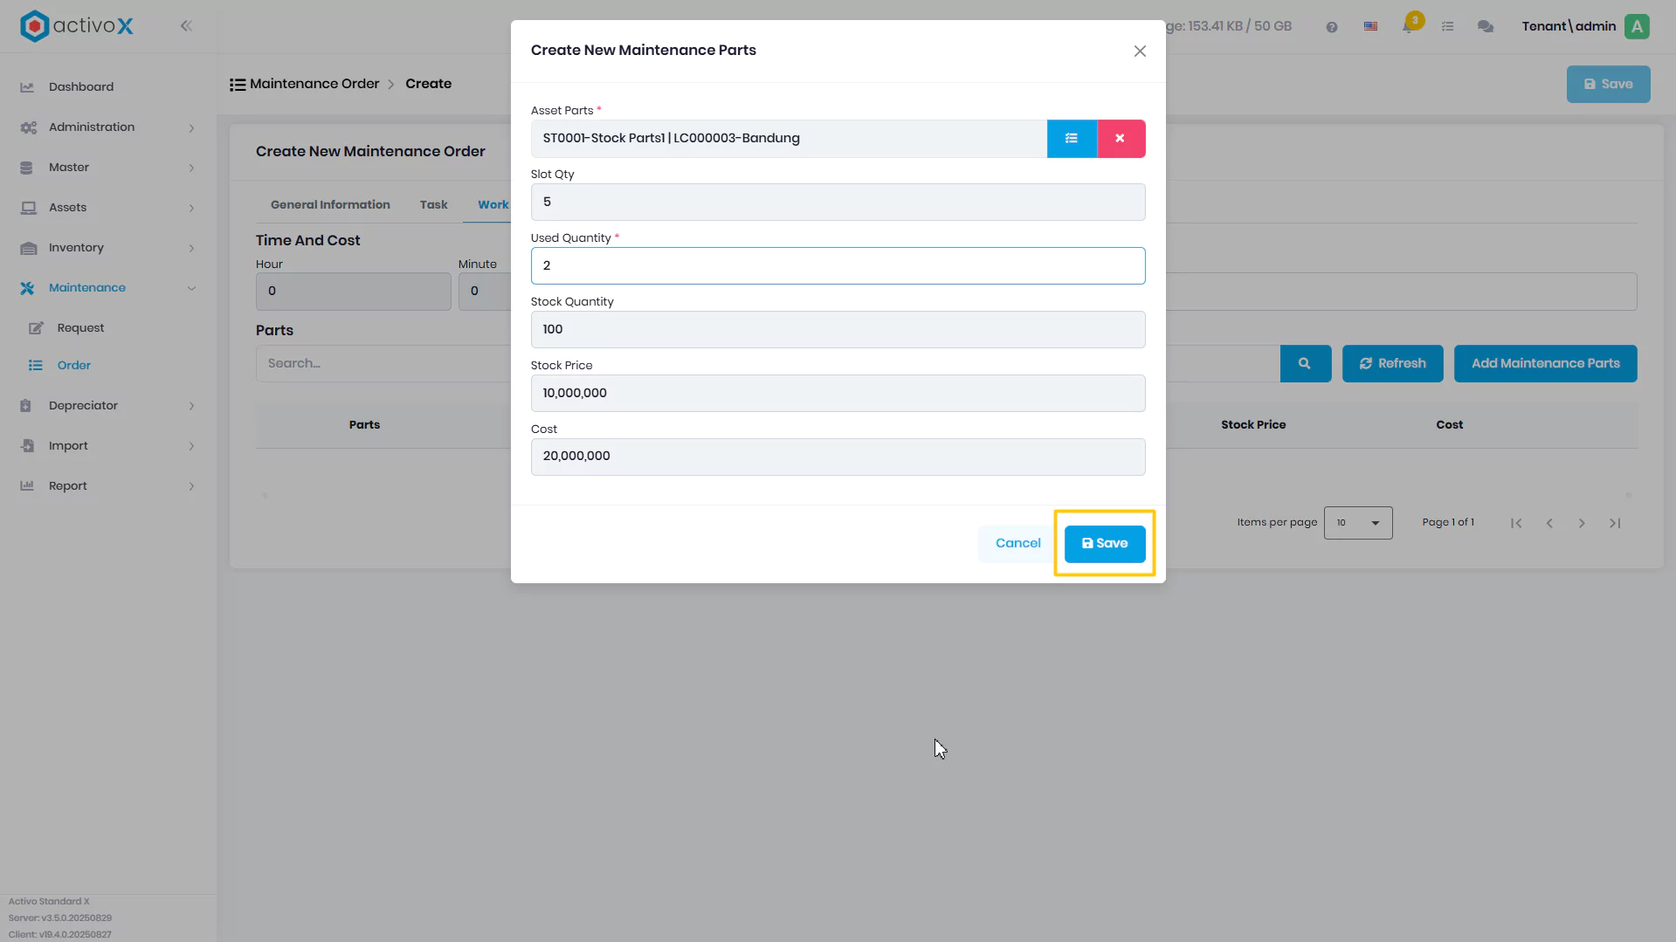Open the Dashboard menu item
1676x942 pixels.
coord(81,87)
